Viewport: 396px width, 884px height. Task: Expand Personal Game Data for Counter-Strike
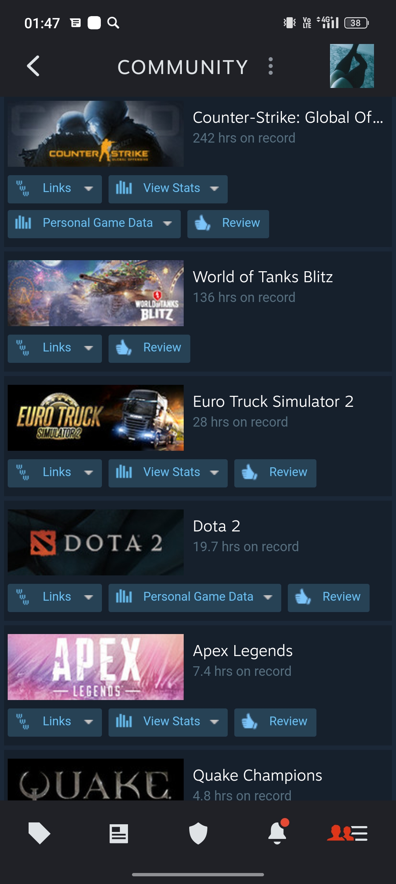pos(94,224)
